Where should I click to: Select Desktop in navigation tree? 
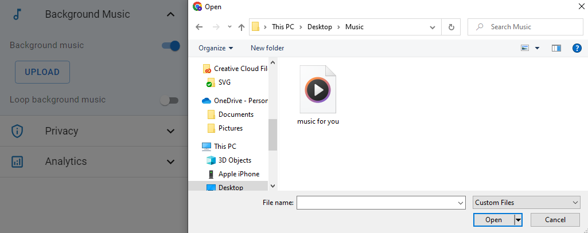(230, 188)
